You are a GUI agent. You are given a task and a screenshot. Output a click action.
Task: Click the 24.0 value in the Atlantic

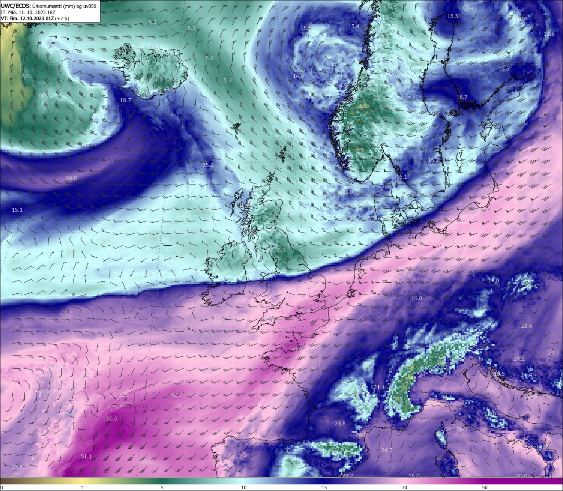click(x=71, y=178)
